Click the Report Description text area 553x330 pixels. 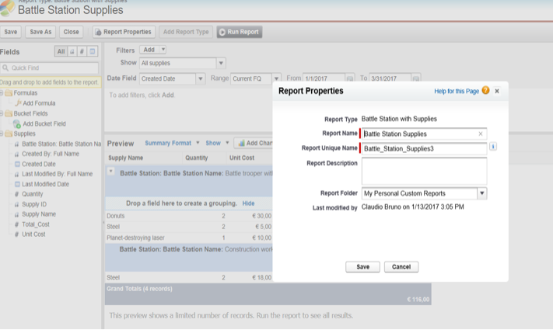[424, 171]
